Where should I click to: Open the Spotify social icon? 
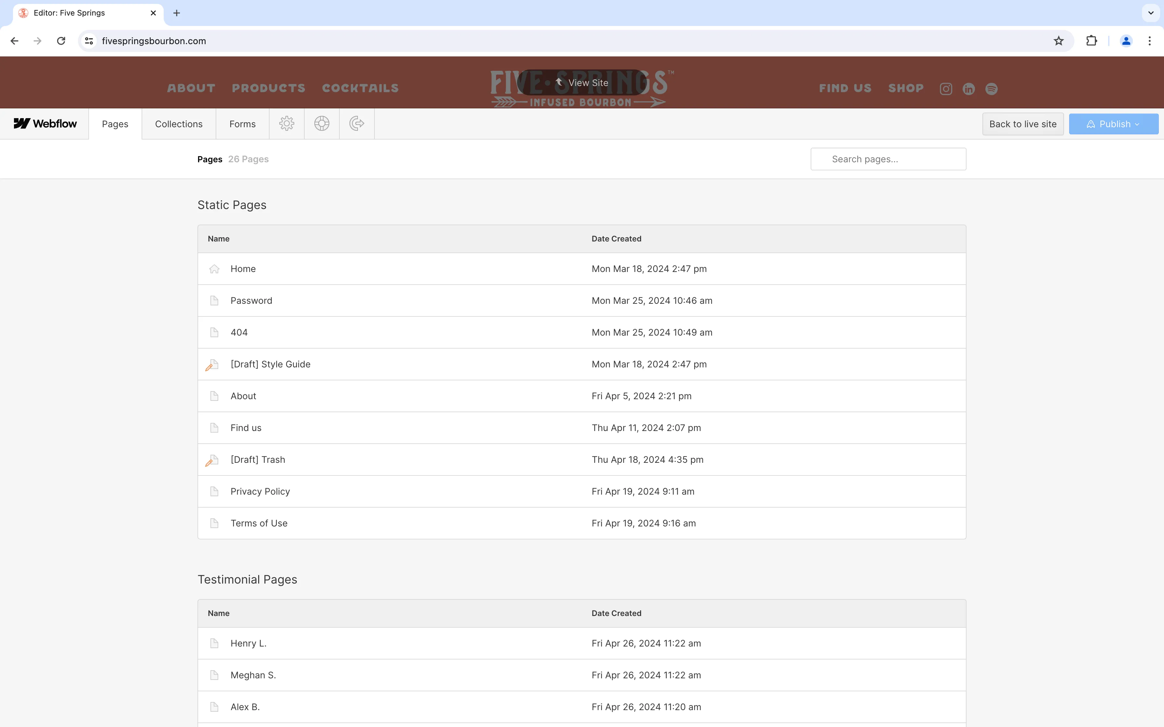click(x=991, y=89)
